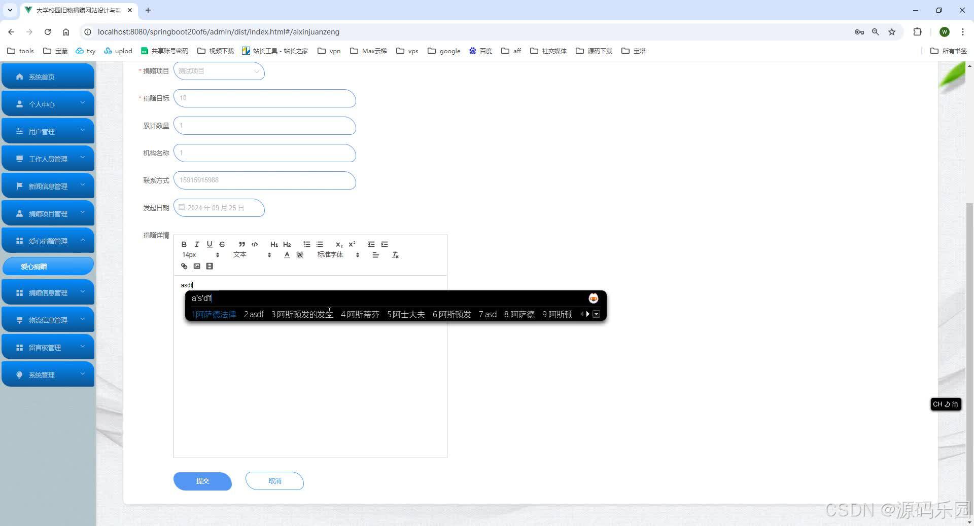Expand the 用户管理 sidebar menu
Screen dimensions: 974x526
[48, 131]
